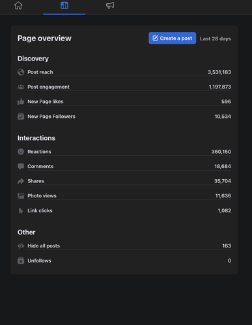The width and height of the screenshot is (252, 325).
Task: Click the picture icon beside Photo views
Action: click(21, 196)
